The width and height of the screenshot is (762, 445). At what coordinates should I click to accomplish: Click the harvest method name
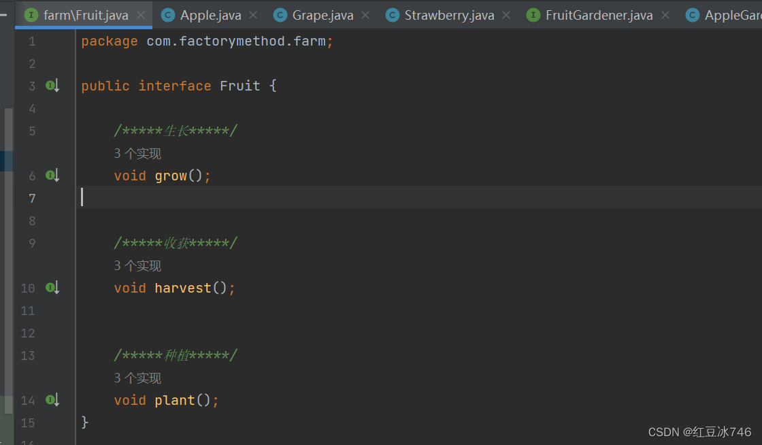[x=183, y=288]
